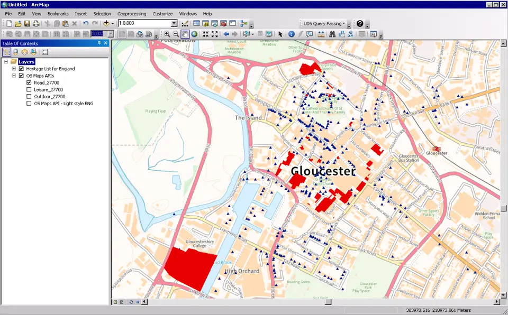Create a new map document

point(9,23)
